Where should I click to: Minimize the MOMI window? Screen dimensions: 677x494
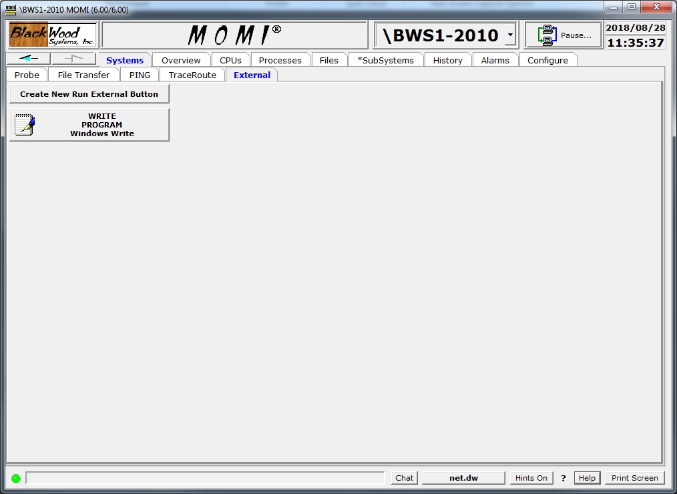coord(613,7)
